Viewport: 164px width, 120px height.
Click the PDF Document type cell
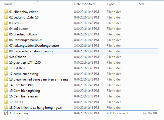(118, 113)
